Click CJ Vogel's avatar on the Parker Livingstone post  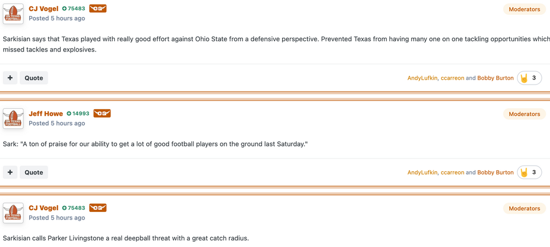click(13, 213)
